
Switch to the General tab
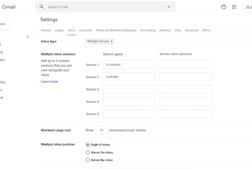click(46, 31)
